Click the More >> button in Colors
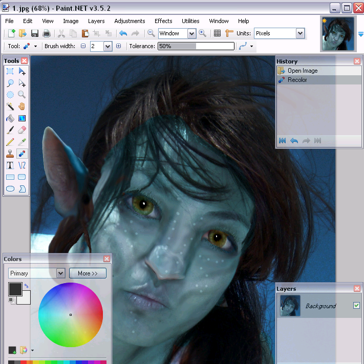Screen dimensions: 364x364 (x=88, y=273)
